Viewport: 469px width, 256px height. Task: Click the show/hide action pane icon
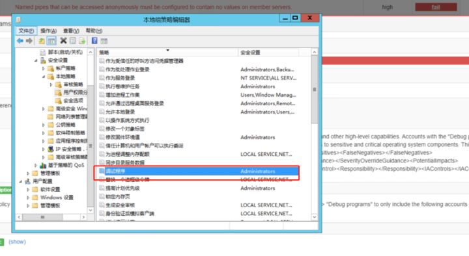[x=104, y=41]
